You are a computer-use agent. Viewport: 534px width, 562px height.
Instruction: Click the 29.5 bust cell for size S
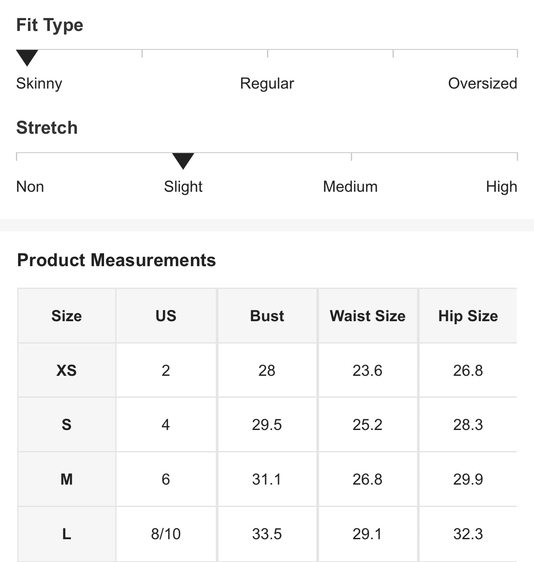pyautogui.click(x=267, y=425)
